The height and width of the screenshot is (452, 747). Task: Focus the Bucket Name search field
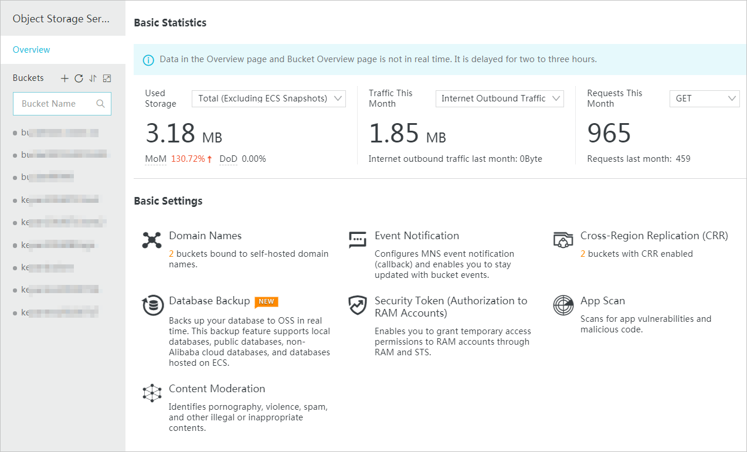click(56, 104)
